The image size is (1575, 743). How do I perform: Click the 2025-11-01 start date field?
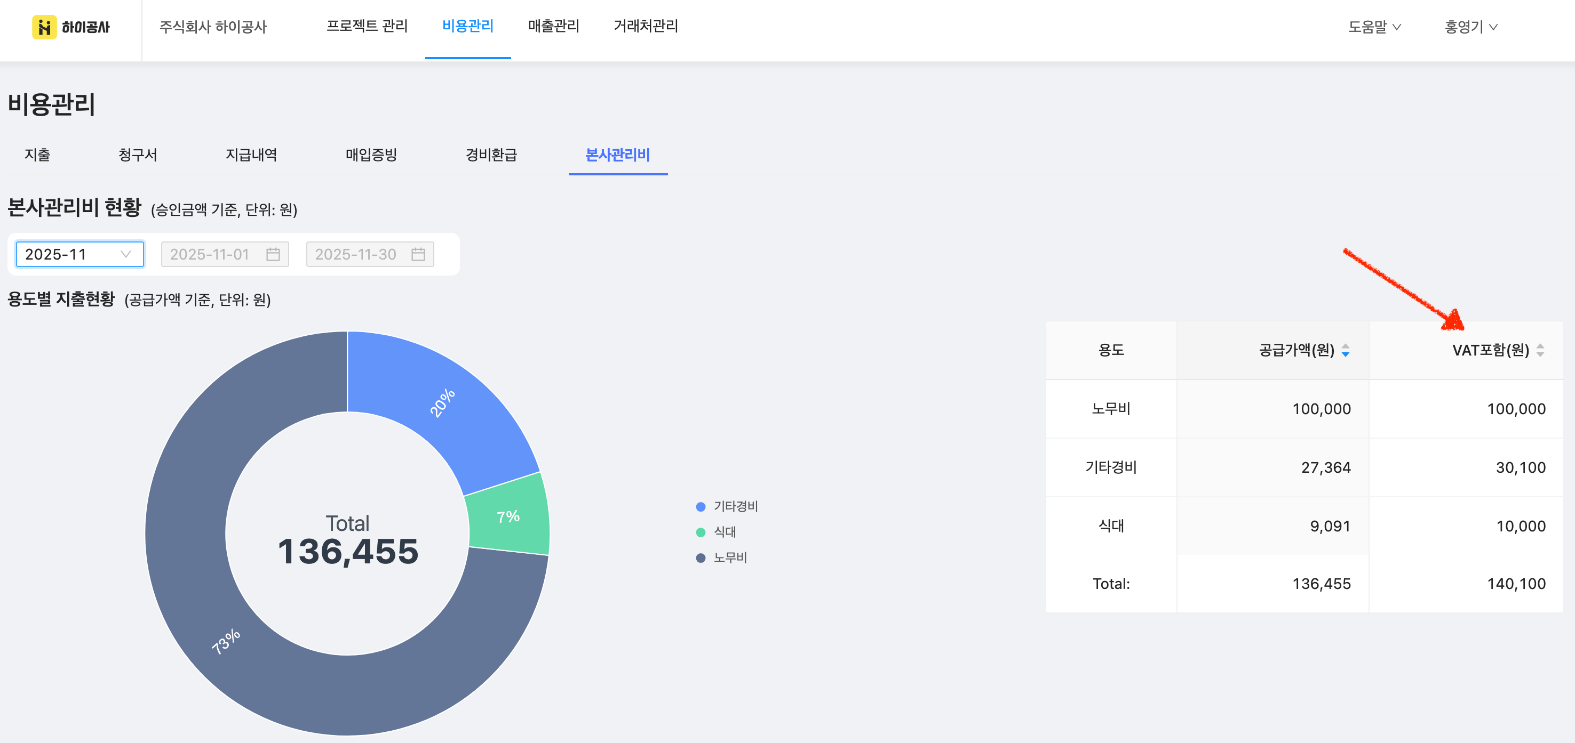[211, 254]
